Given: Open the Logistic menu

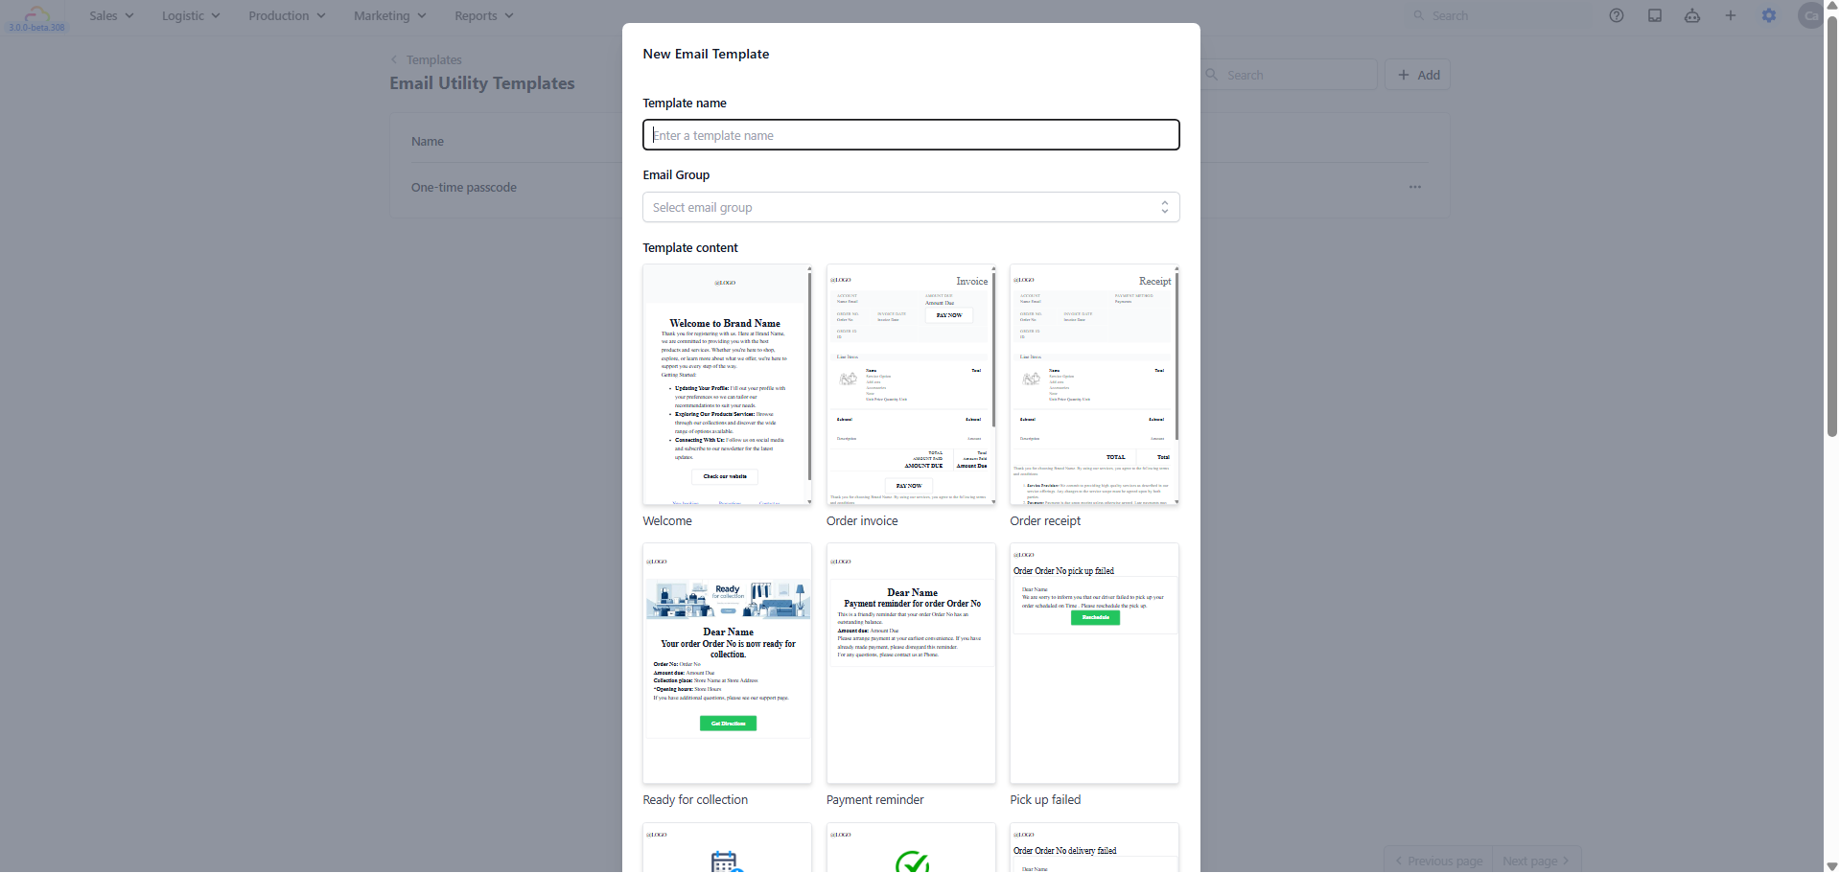Looking at the screenshot, I should pyautogui.click(x=191, y=15).
